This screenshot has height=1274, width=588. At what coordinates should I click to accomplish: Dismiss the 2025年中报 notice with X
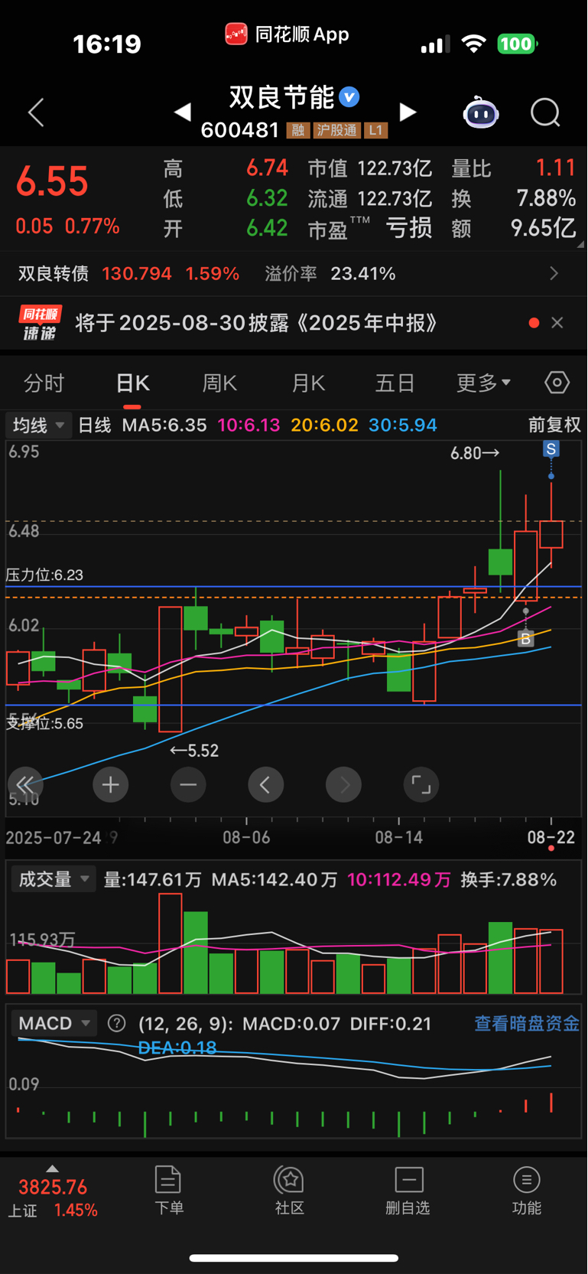557,323
